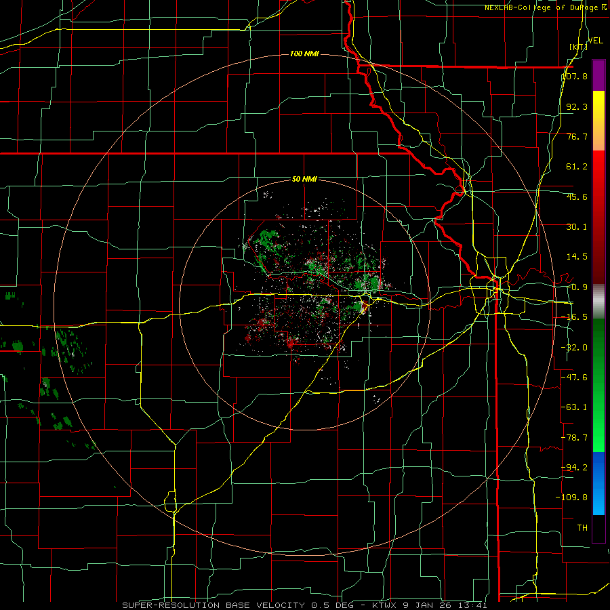Click the 92.3 legend value
The width and height of the screenshot is (610, 610).
pyautogui.click(x=577, y=106)
